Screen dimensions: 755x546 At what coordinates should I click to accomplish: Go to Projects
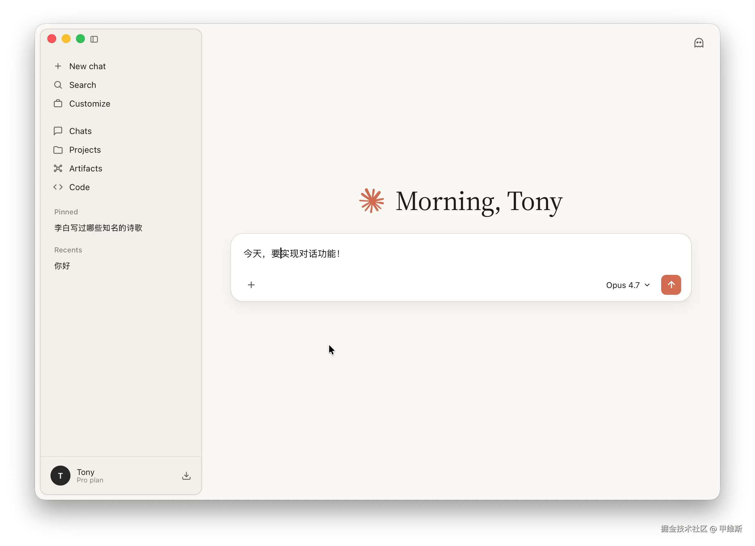point(84,150)
